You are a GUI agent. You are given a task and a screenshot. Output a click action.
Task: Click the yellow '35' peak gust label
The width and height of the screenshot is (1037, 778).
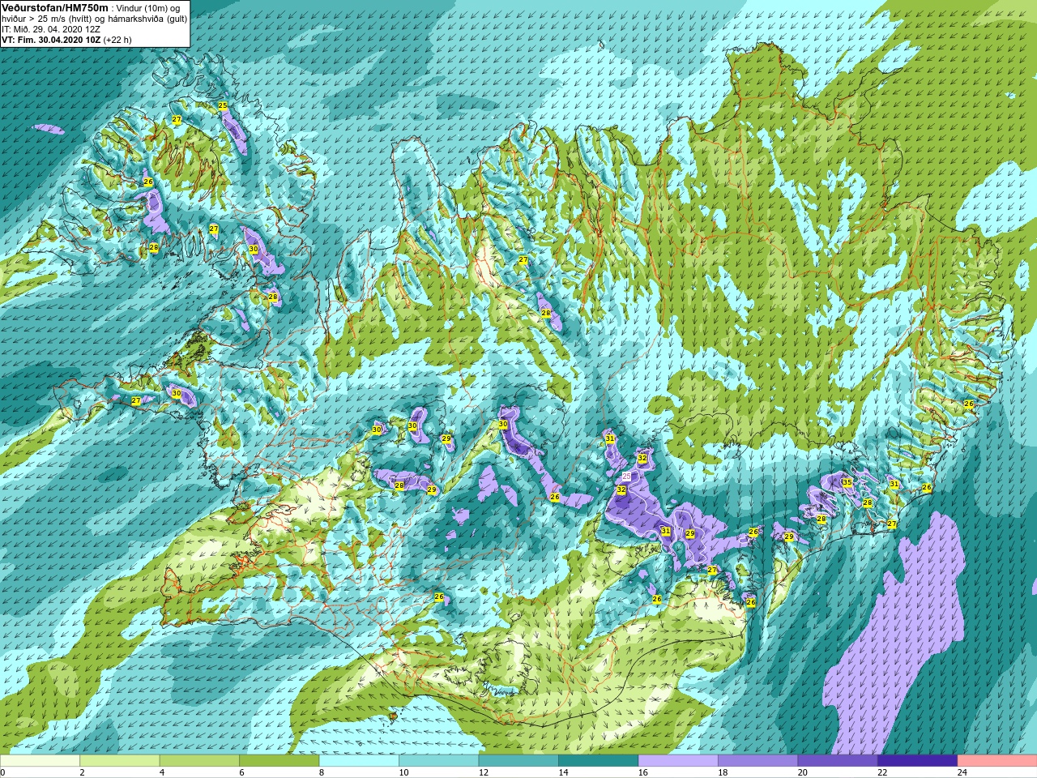point(847,482)
